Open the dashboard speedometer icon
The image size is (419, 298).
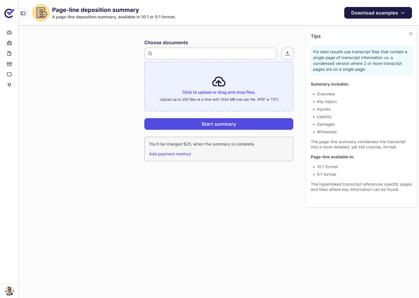point(9,33)
